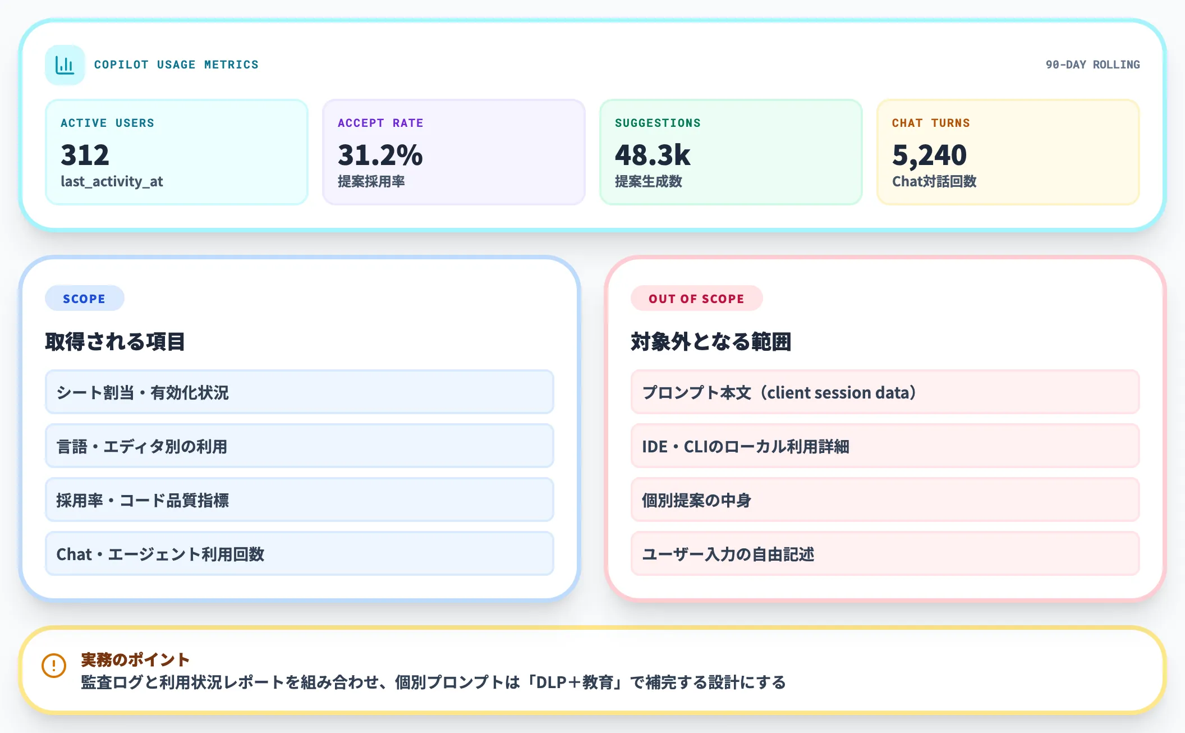Click the 採用率・コード品質指標 row
Viewport: 1185px width, 733px height.
298,500
